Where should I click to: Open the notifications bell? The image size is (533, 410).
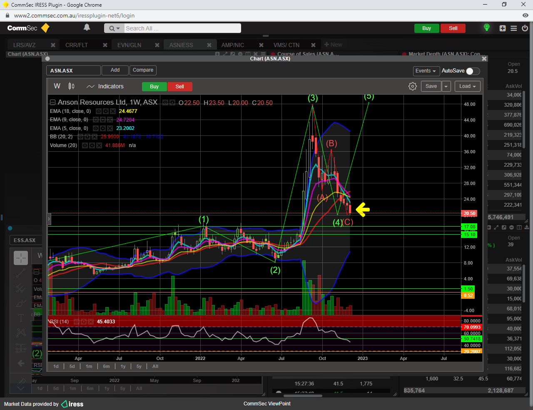[x=87, y=27]
